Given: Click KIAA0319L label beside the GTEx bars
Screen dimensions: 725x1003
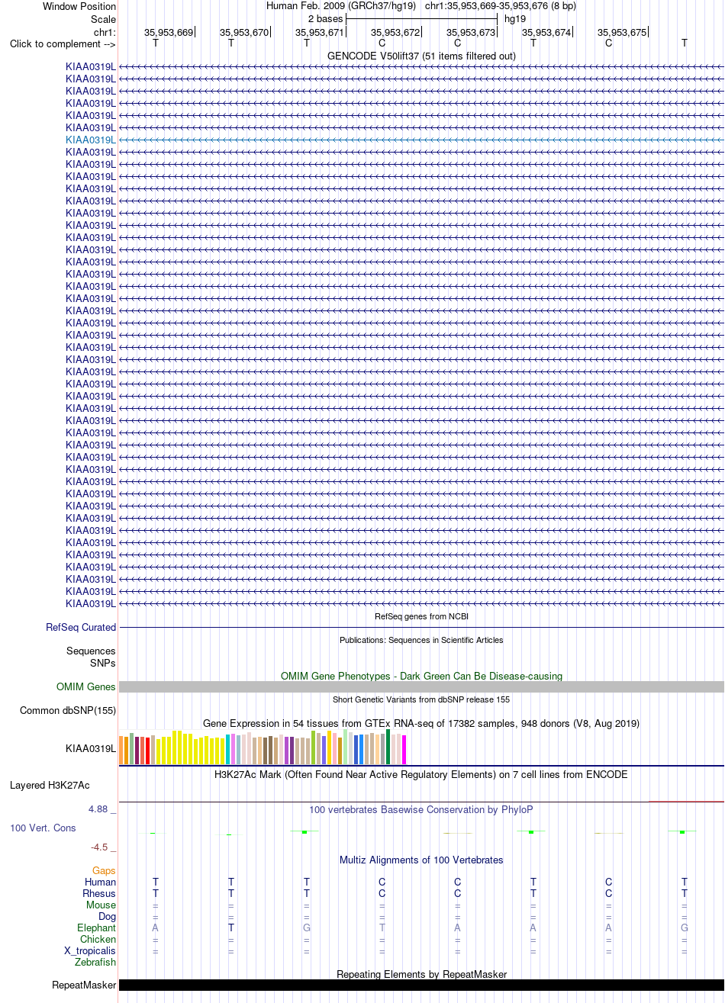Looking at the screenshot, I should coord(91,748).
